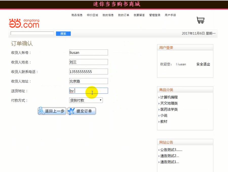This screenshot has width=228, height=172.
Task: Click the 搜索 search button
Action: click(63, 33)
